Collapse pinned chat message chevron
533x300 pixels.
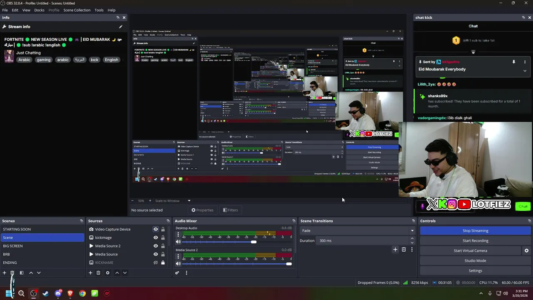(x=525, y=71)
